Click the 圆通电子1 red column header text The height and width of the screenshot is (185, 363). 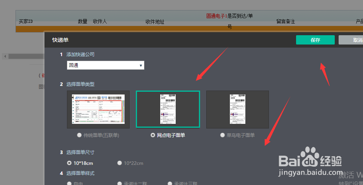point(217,16)
